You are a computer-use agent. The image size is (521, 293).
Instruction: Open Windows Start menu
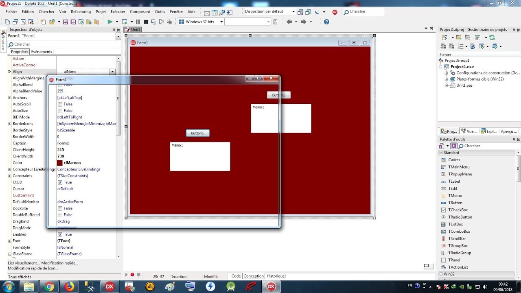pos(8,286)
